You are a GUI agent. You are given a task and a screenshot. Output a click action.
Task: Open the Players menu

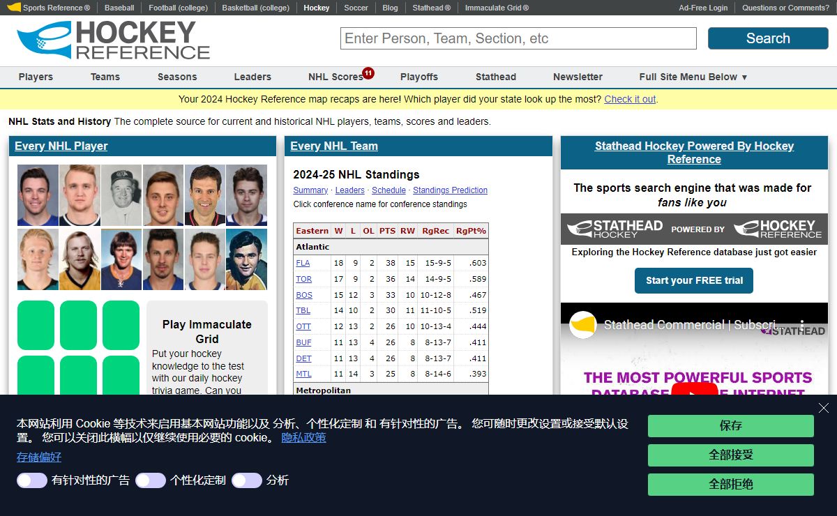pyautogui.click(x=36, y=77)
